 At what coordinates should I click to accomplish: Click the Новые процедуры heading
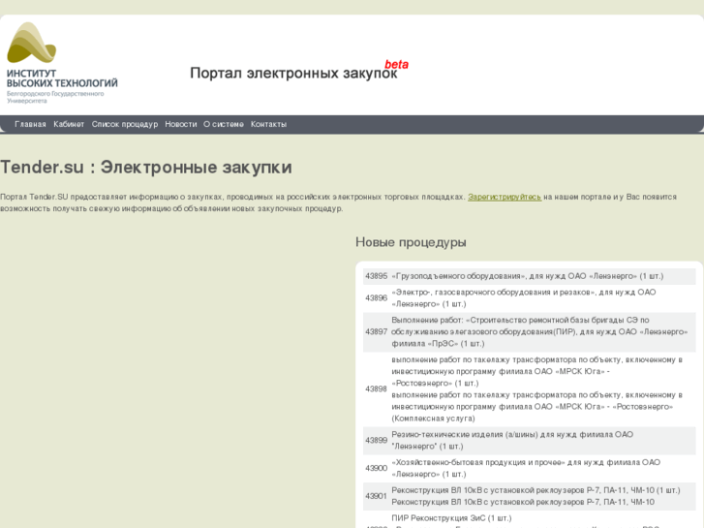(411, 242)
